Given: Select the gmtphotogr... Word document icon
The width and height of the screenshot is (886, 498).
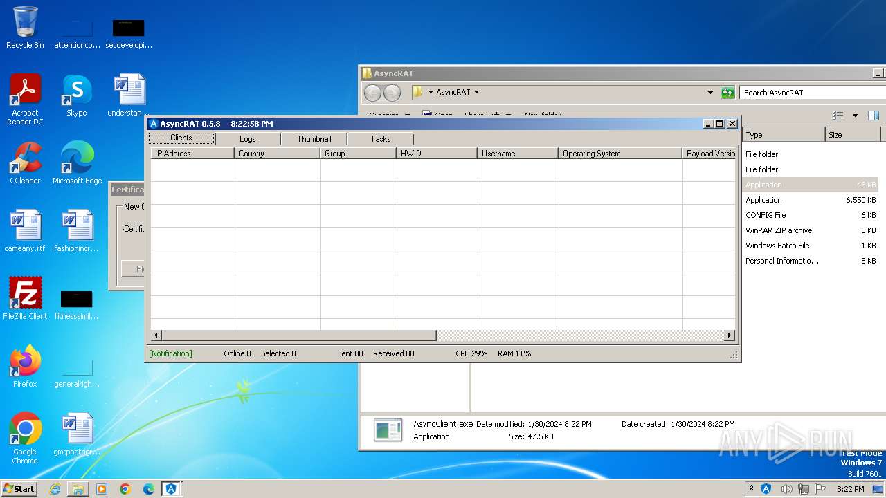Looking at the screenshot, I should pyautogui.click(x=77, y=434).
